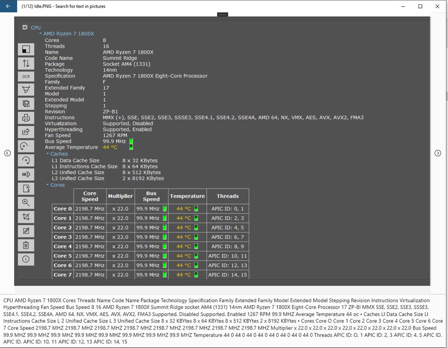Click the 1267 RPM fan speed value
The width and height of the screenshot is (448, 348).
(115, 135)
